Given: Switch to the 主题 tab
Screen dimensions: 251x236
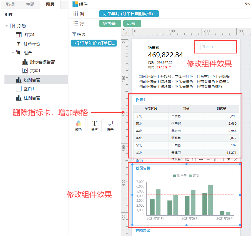Looking at the screenshot, I should coord(30,4).
